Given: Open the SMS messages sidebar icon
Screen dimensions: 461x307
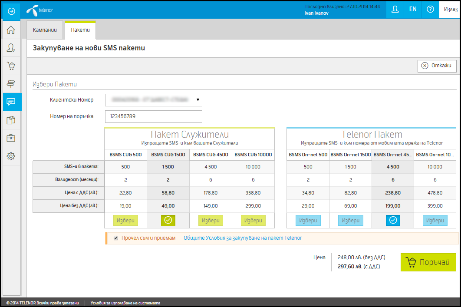Looking at the screenshot, I should pyautogui.click(x=11, y=102).
